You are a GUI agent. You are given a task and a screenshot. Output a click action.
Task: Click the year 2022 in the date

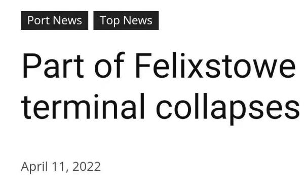click(87, 167)
